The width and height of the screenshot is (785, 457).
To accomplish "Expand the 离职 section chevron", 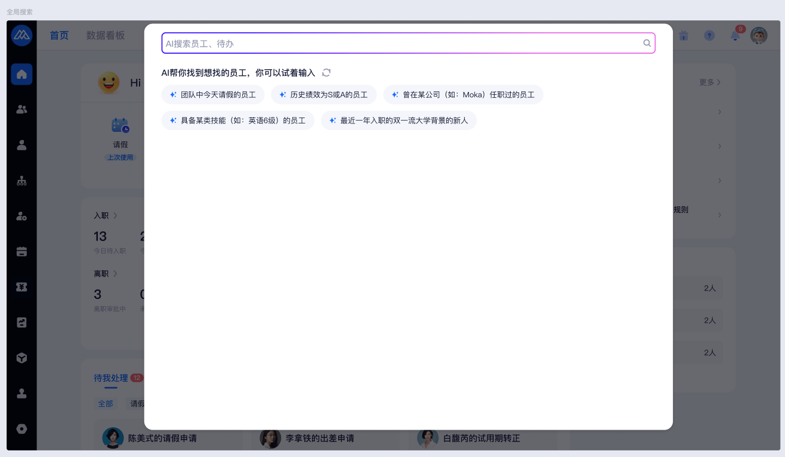I will tap(115, 274).
